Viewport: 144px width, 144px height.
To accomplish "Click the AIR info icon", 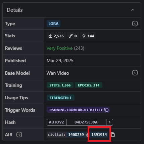I will point(19,135).
